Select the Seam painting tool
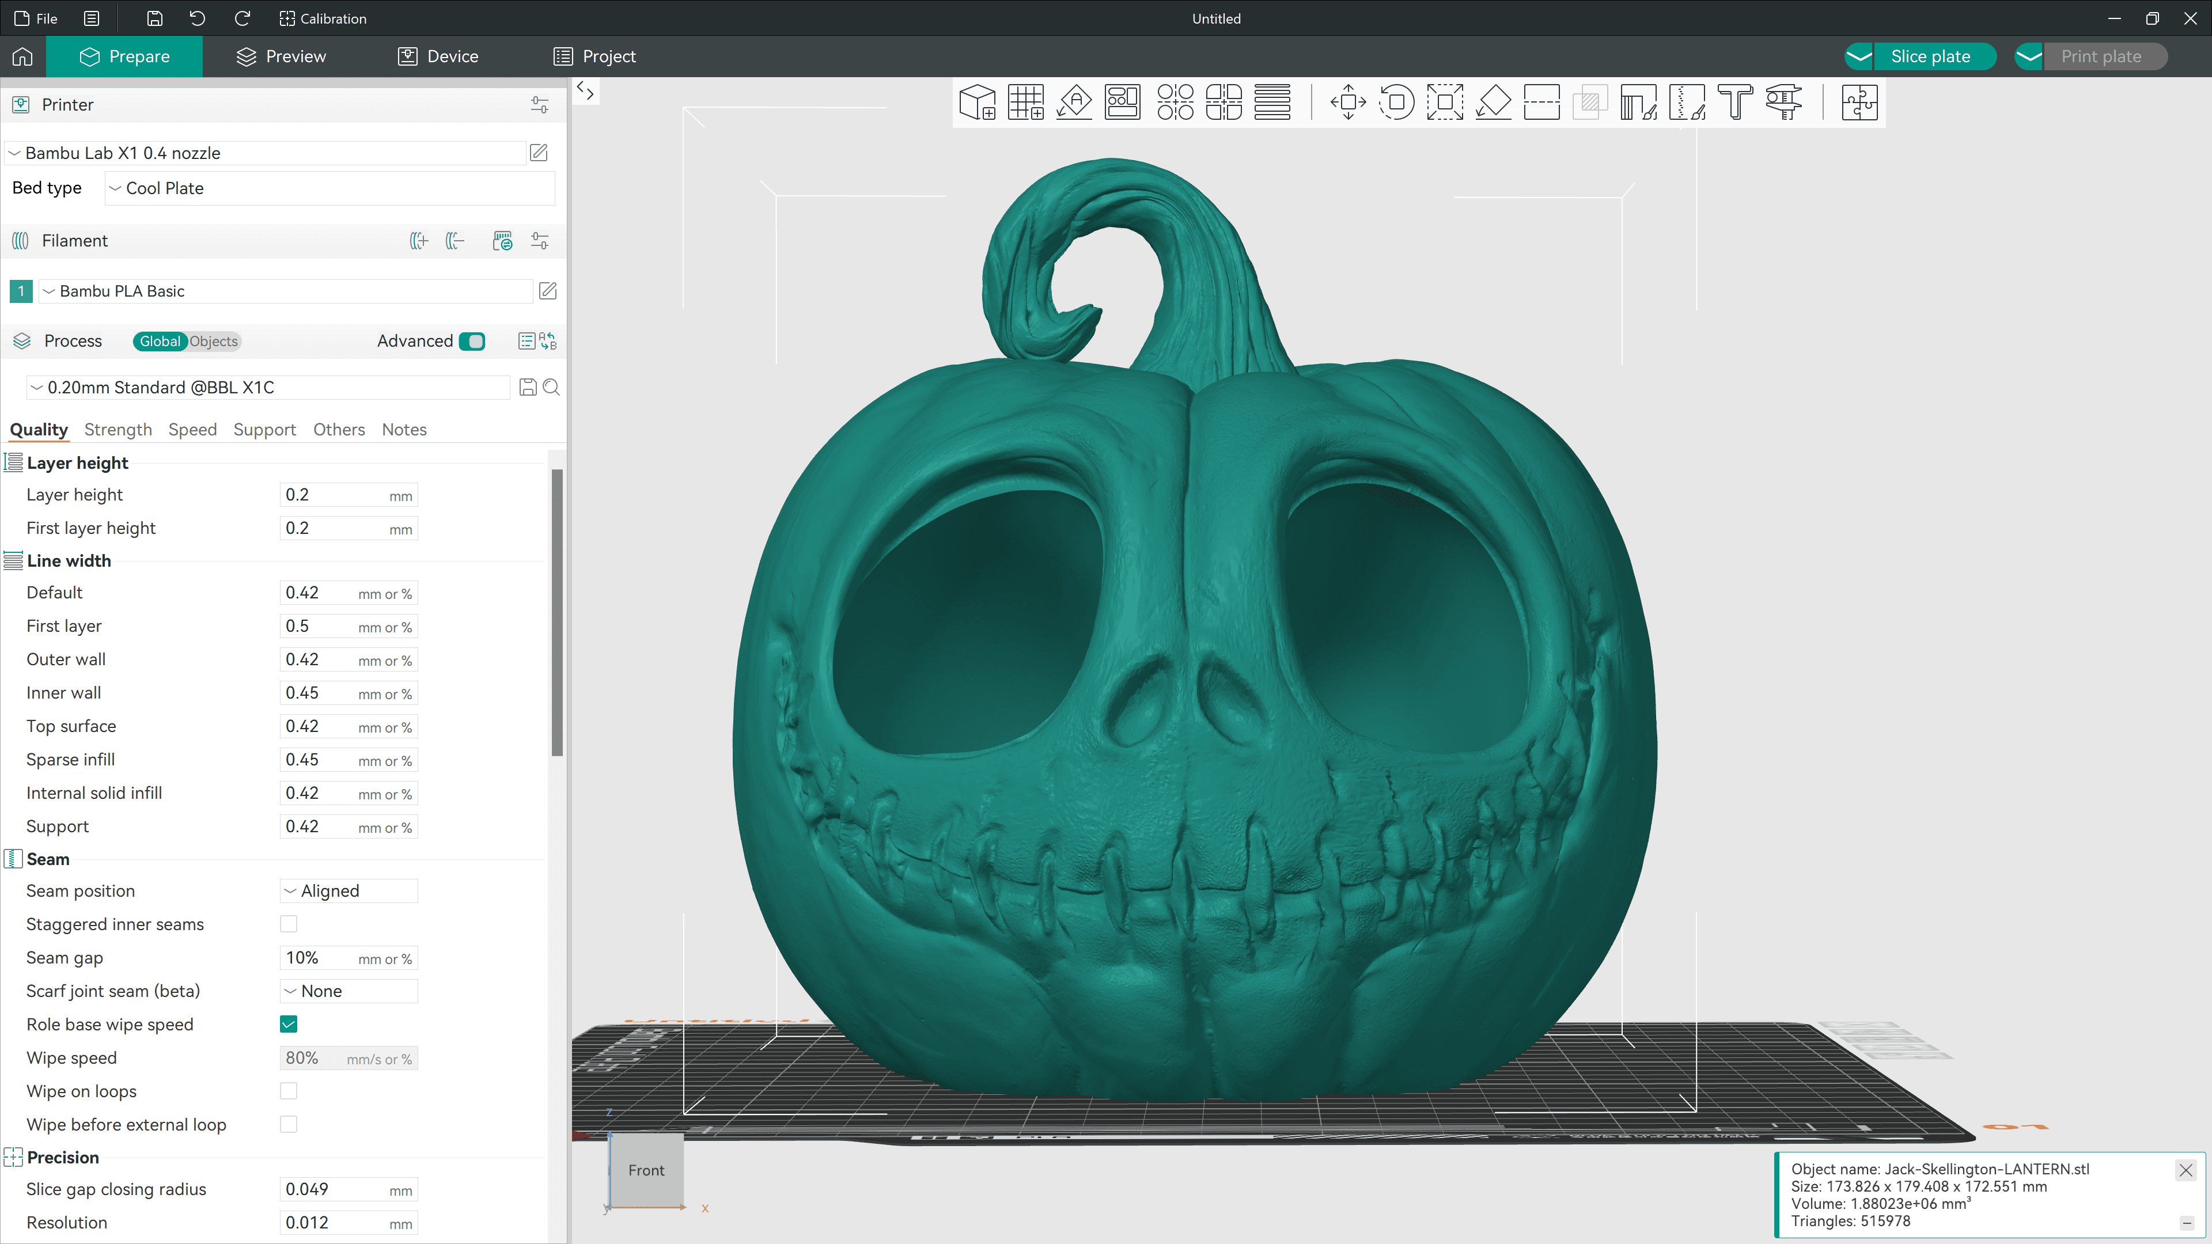 point(1687,102)
